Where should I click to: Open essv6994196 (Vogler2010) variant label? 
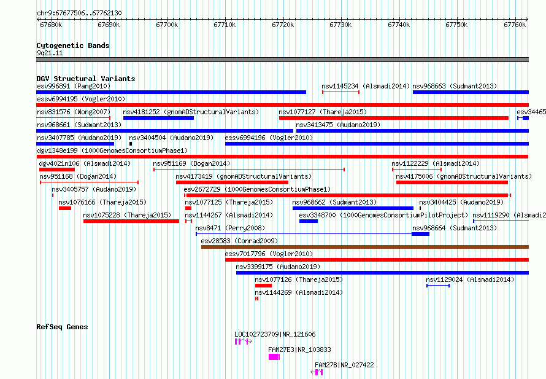tap(269, 138)
